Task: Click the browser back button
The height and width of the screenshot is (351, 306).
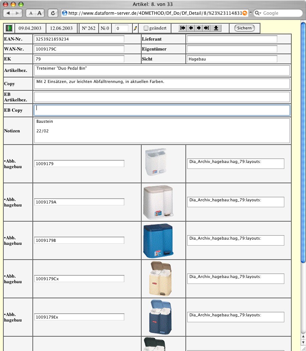Action: click(x=8, y=13)
